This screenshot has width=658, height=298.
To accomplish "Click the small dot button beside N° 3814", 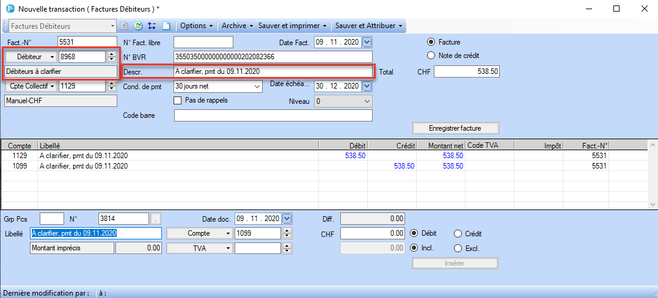I will tap(156, 219).
